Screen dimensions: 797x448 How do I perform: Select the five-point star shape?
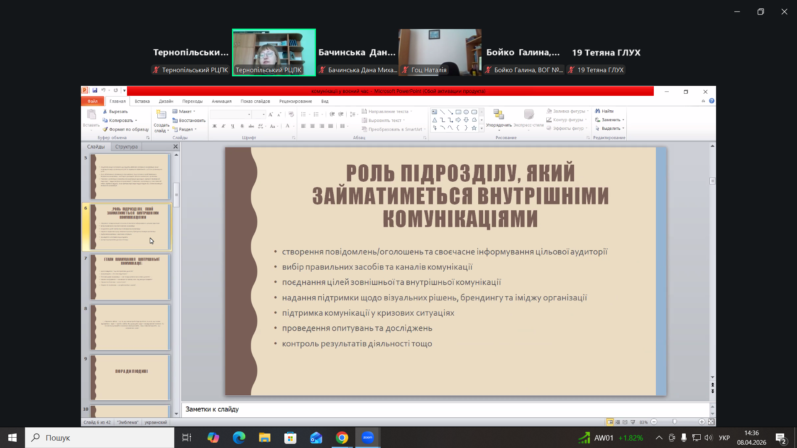tap(474, 128)
